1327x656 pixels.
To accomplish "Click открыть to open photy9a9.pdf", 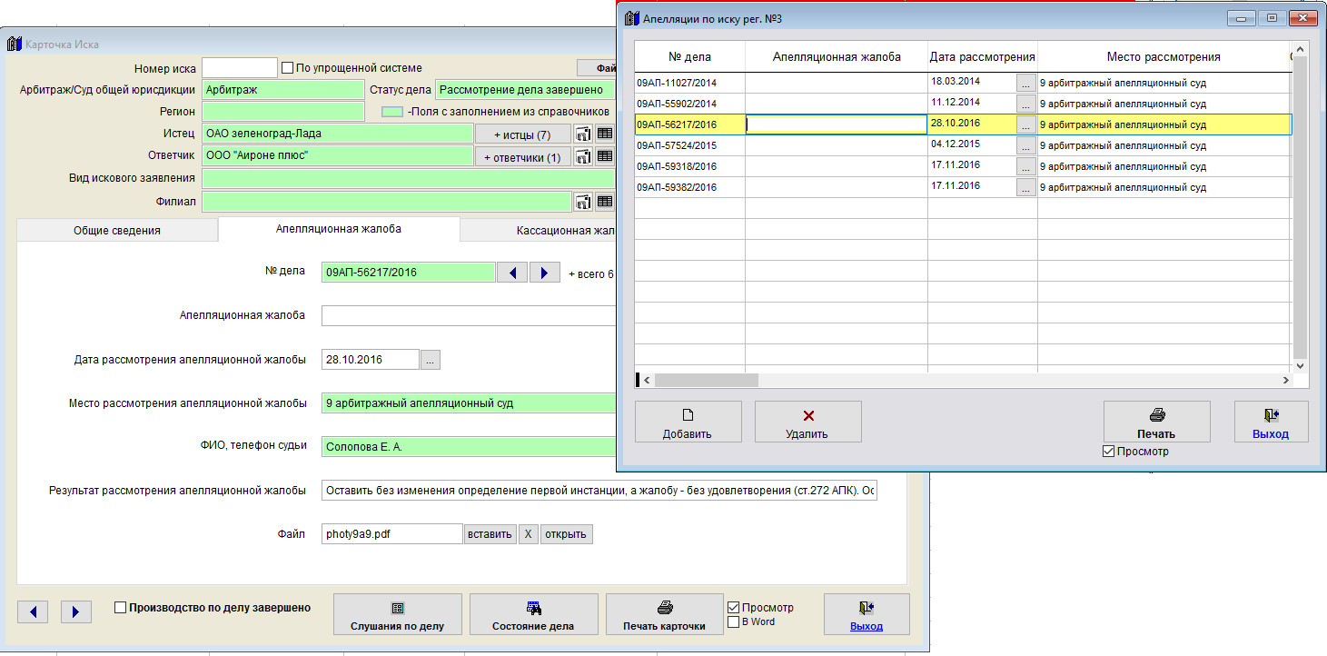I will click(566, 534).
